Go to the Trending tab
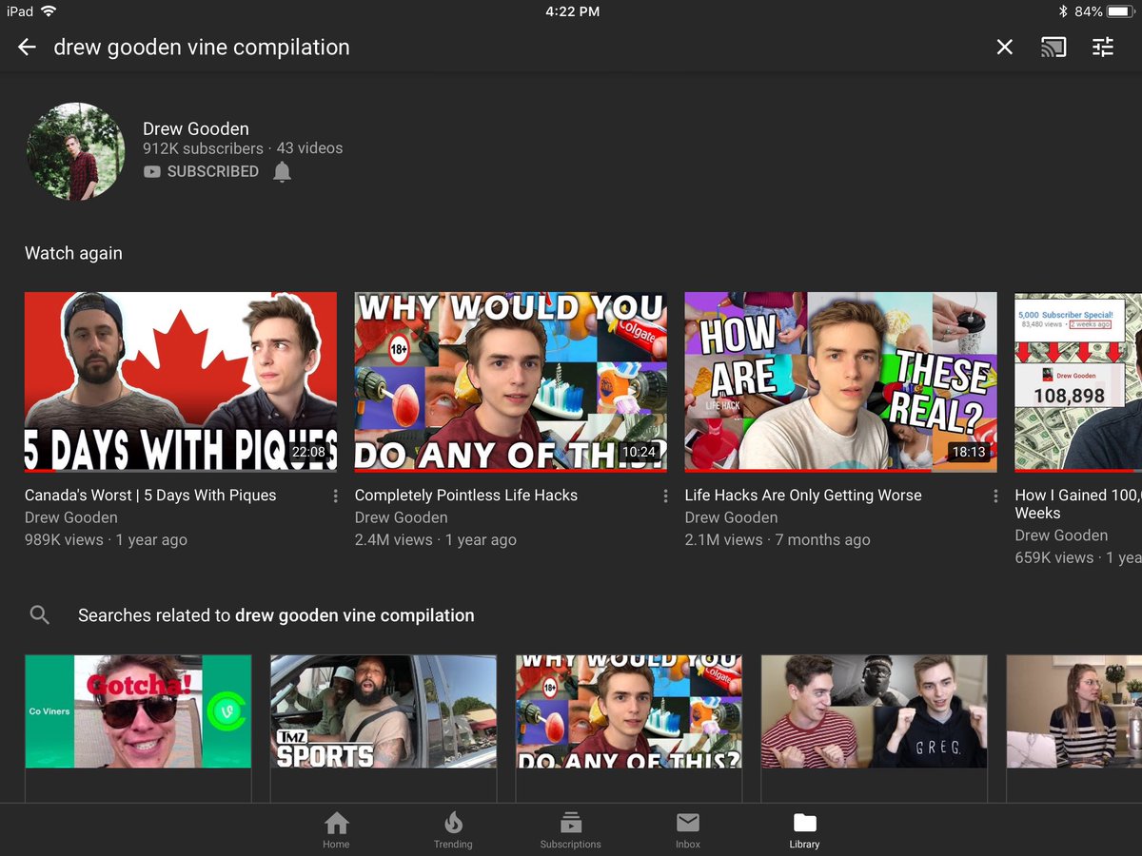The width and height of the screenshot is (1142, 856). click(x=453, y=829)
